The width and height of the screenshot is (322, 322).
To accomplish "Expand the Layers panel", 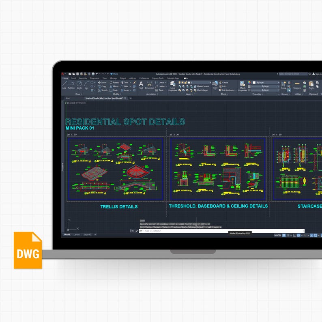I will click(x=189, y=94).
